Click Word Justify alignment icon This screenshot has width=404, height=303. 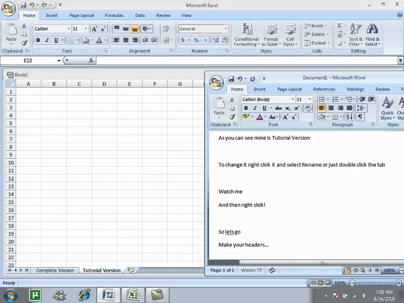[350, 108]
